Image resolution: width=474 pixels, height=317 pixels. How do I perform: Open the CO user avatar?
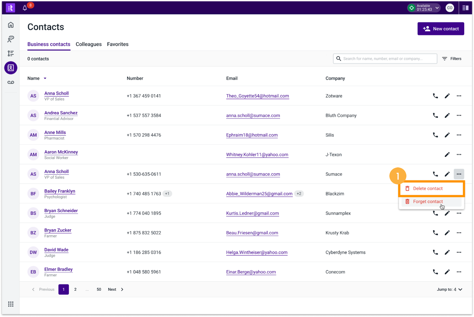450,8
